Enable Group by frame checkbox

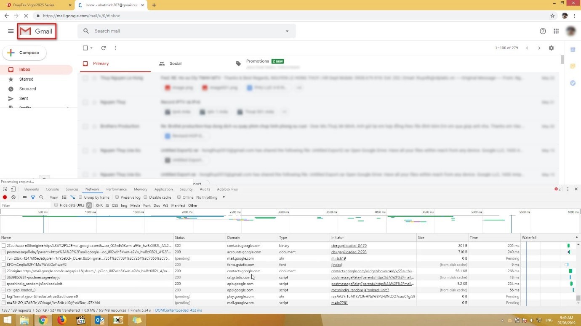pyautogui.click(x=80, y=197)
